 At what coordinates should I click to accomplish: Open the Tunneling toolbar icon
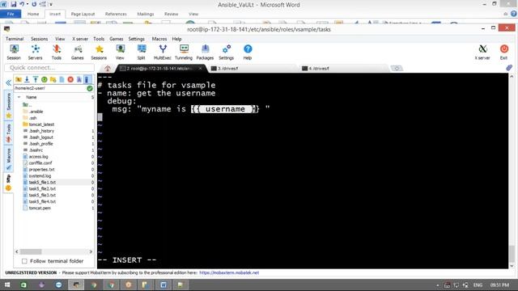184,52
